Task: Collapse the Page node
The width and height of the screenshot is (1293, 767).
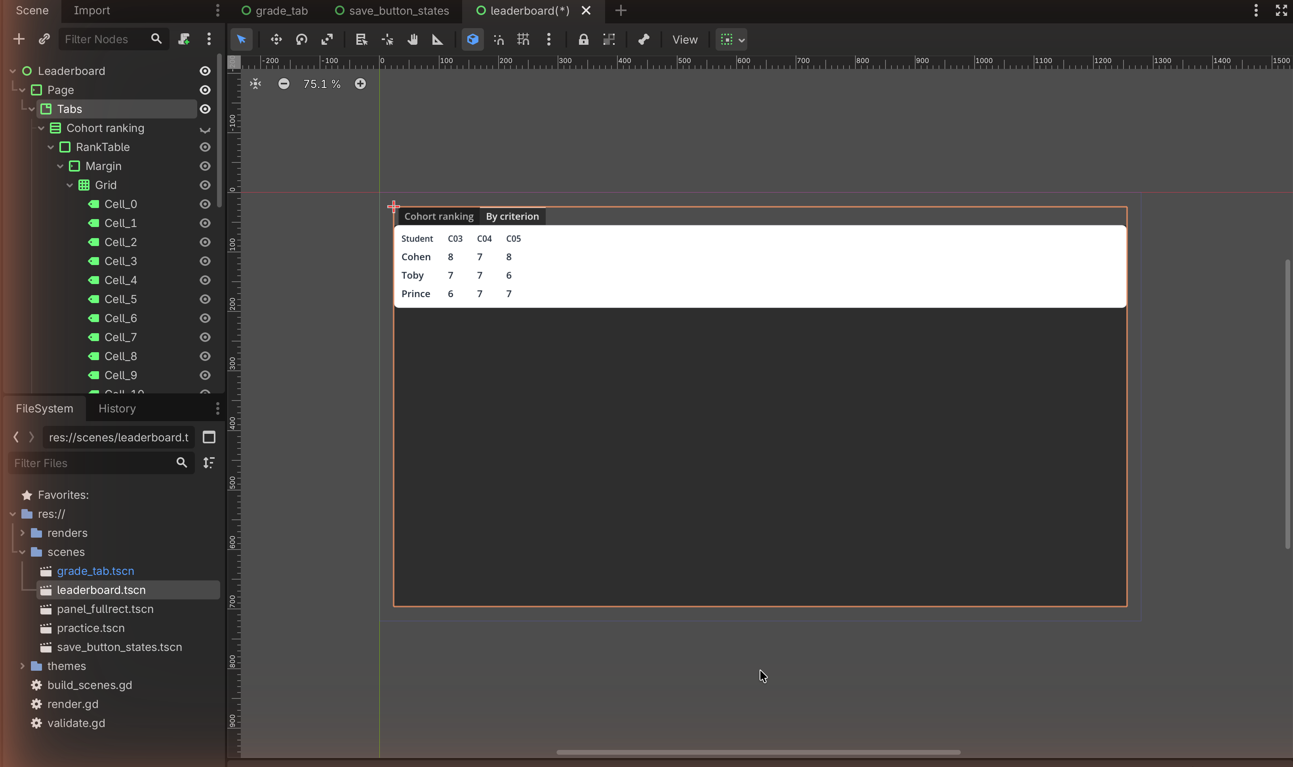Action: [22, 90]
